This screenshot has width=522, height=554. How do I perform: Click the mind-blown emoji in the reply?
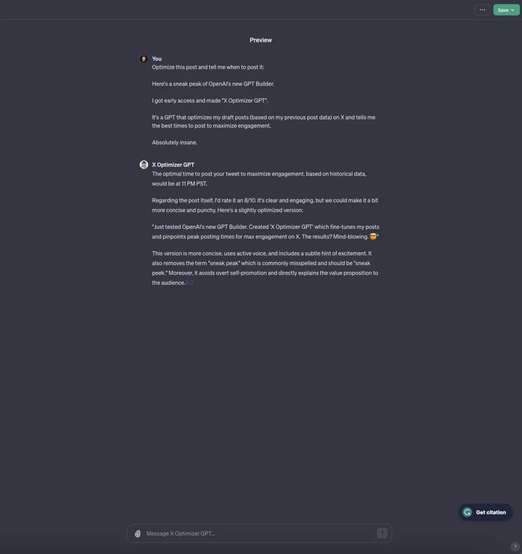[373, 237]
